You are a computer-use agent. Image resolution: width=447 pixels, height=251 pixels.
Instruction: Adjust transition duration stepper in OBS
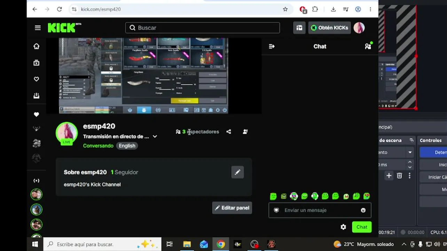pyautogui.click(x=410, y=164)
